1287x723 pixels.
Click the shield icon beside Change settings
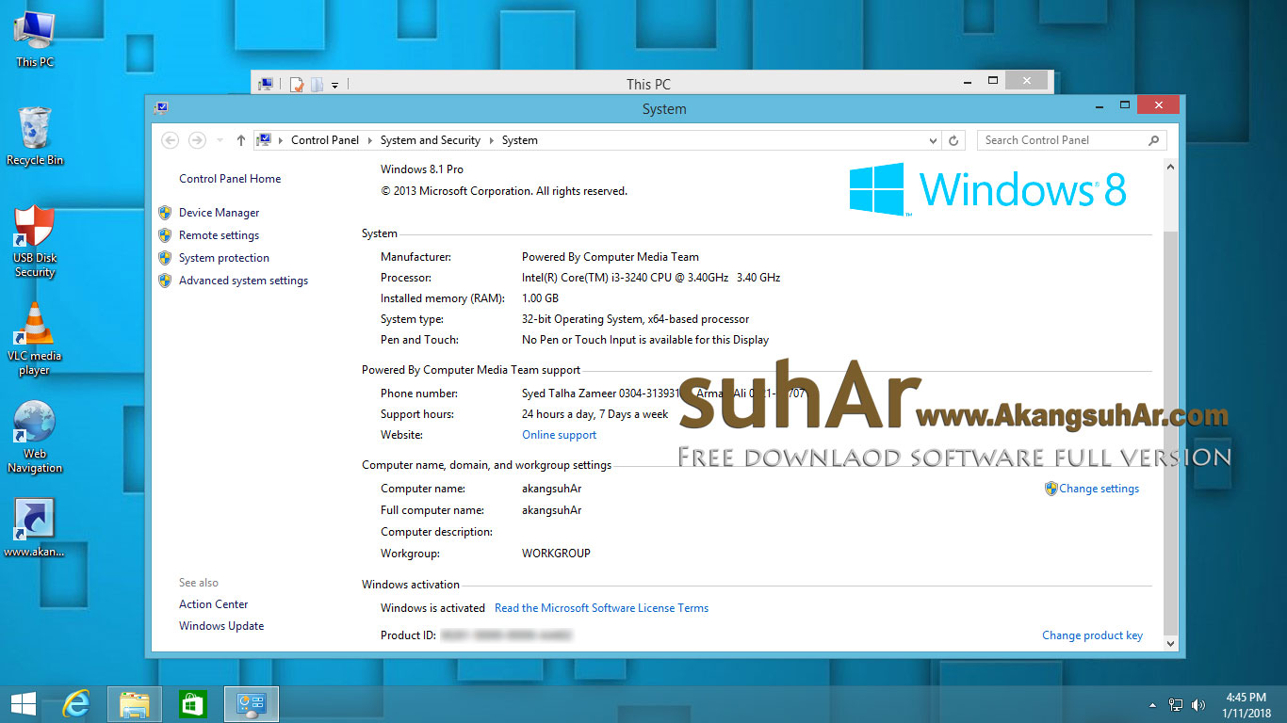tap(1051, 489)
